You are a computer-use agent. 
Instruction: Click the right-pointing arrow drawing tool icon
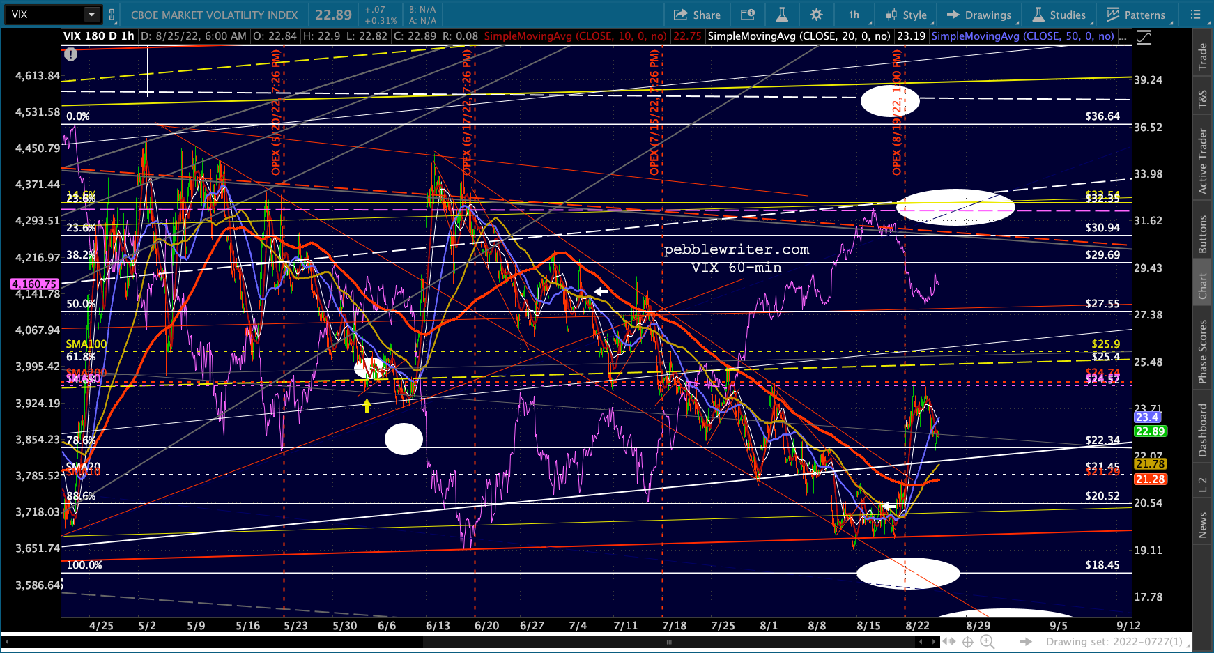1025,642
